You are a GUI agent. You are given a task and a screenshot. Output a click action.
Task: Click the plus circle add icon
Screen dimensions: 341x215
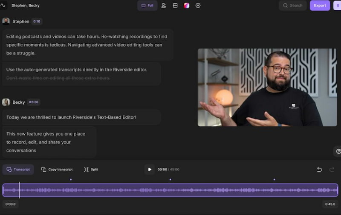click(x=198, y=6)
